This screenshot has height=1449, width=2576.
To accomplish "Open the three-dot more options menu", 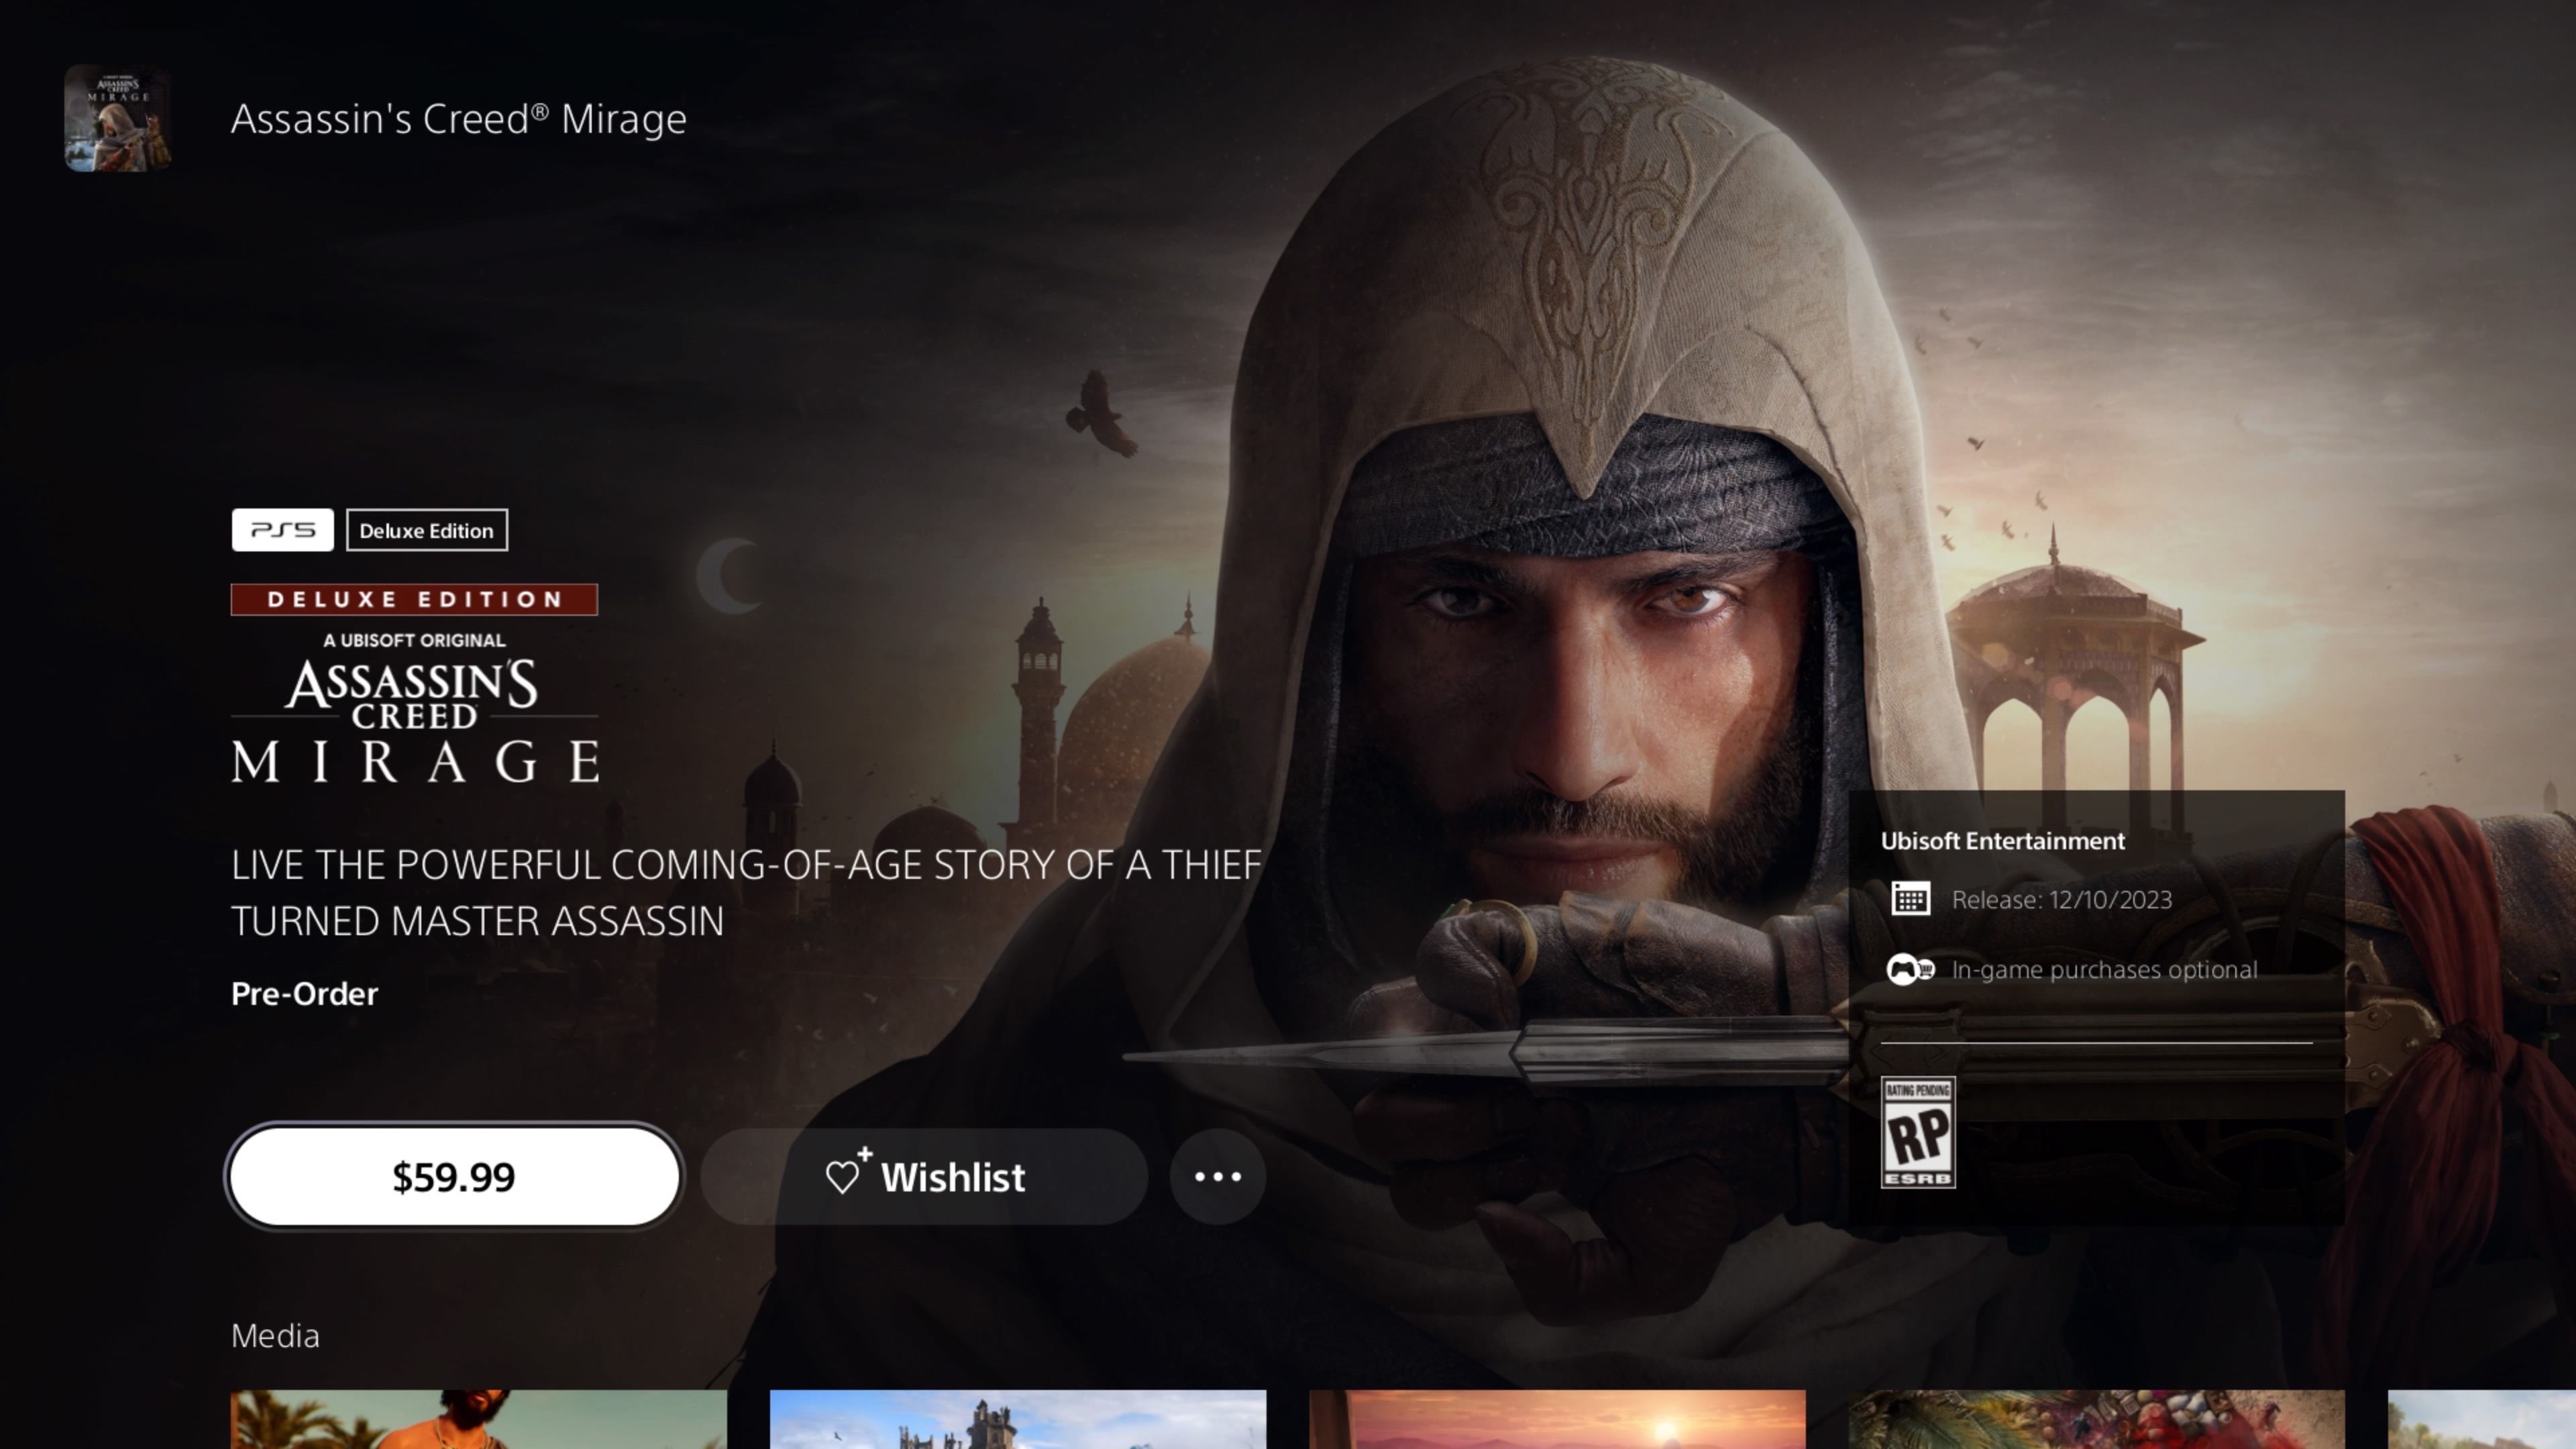I will 1217,1177.
